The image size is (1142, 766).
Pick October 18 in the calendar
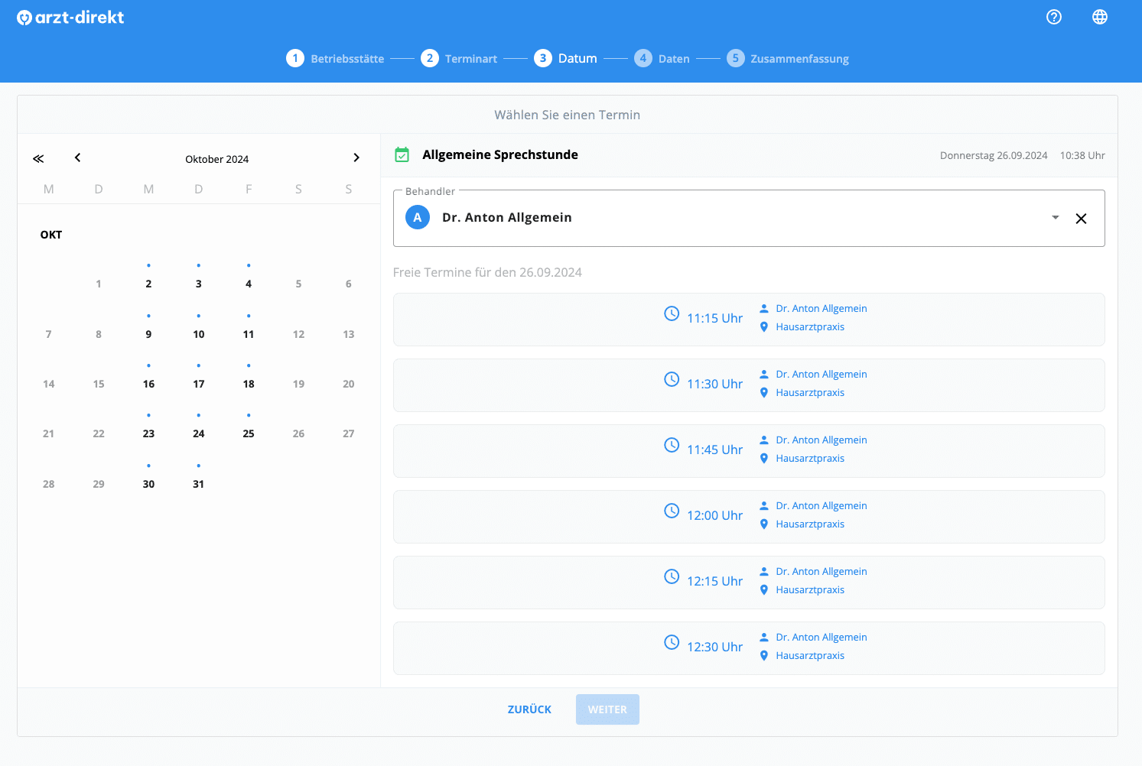click(249, 384)
